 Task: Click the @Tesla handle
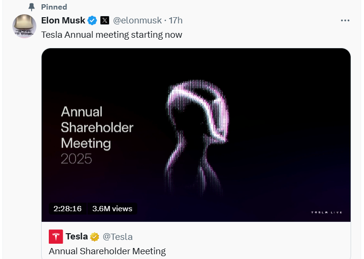click(118, 237)
